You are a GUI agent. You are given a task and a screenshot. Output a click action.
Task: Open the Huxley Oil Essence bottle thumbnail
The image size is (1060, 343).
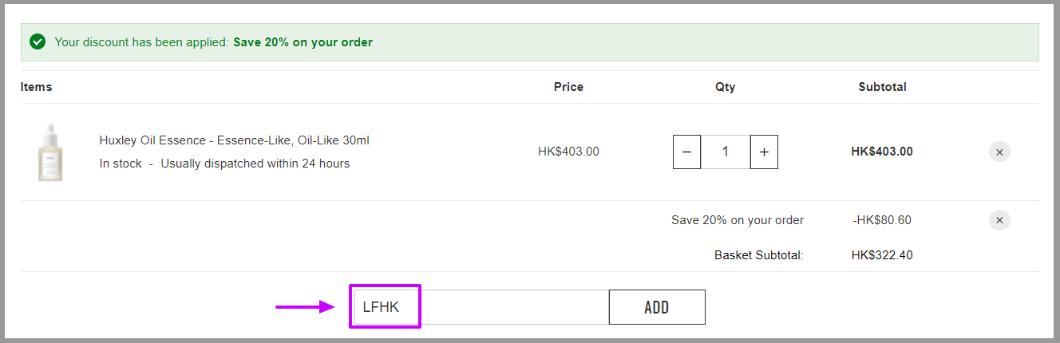click(50, 152)
